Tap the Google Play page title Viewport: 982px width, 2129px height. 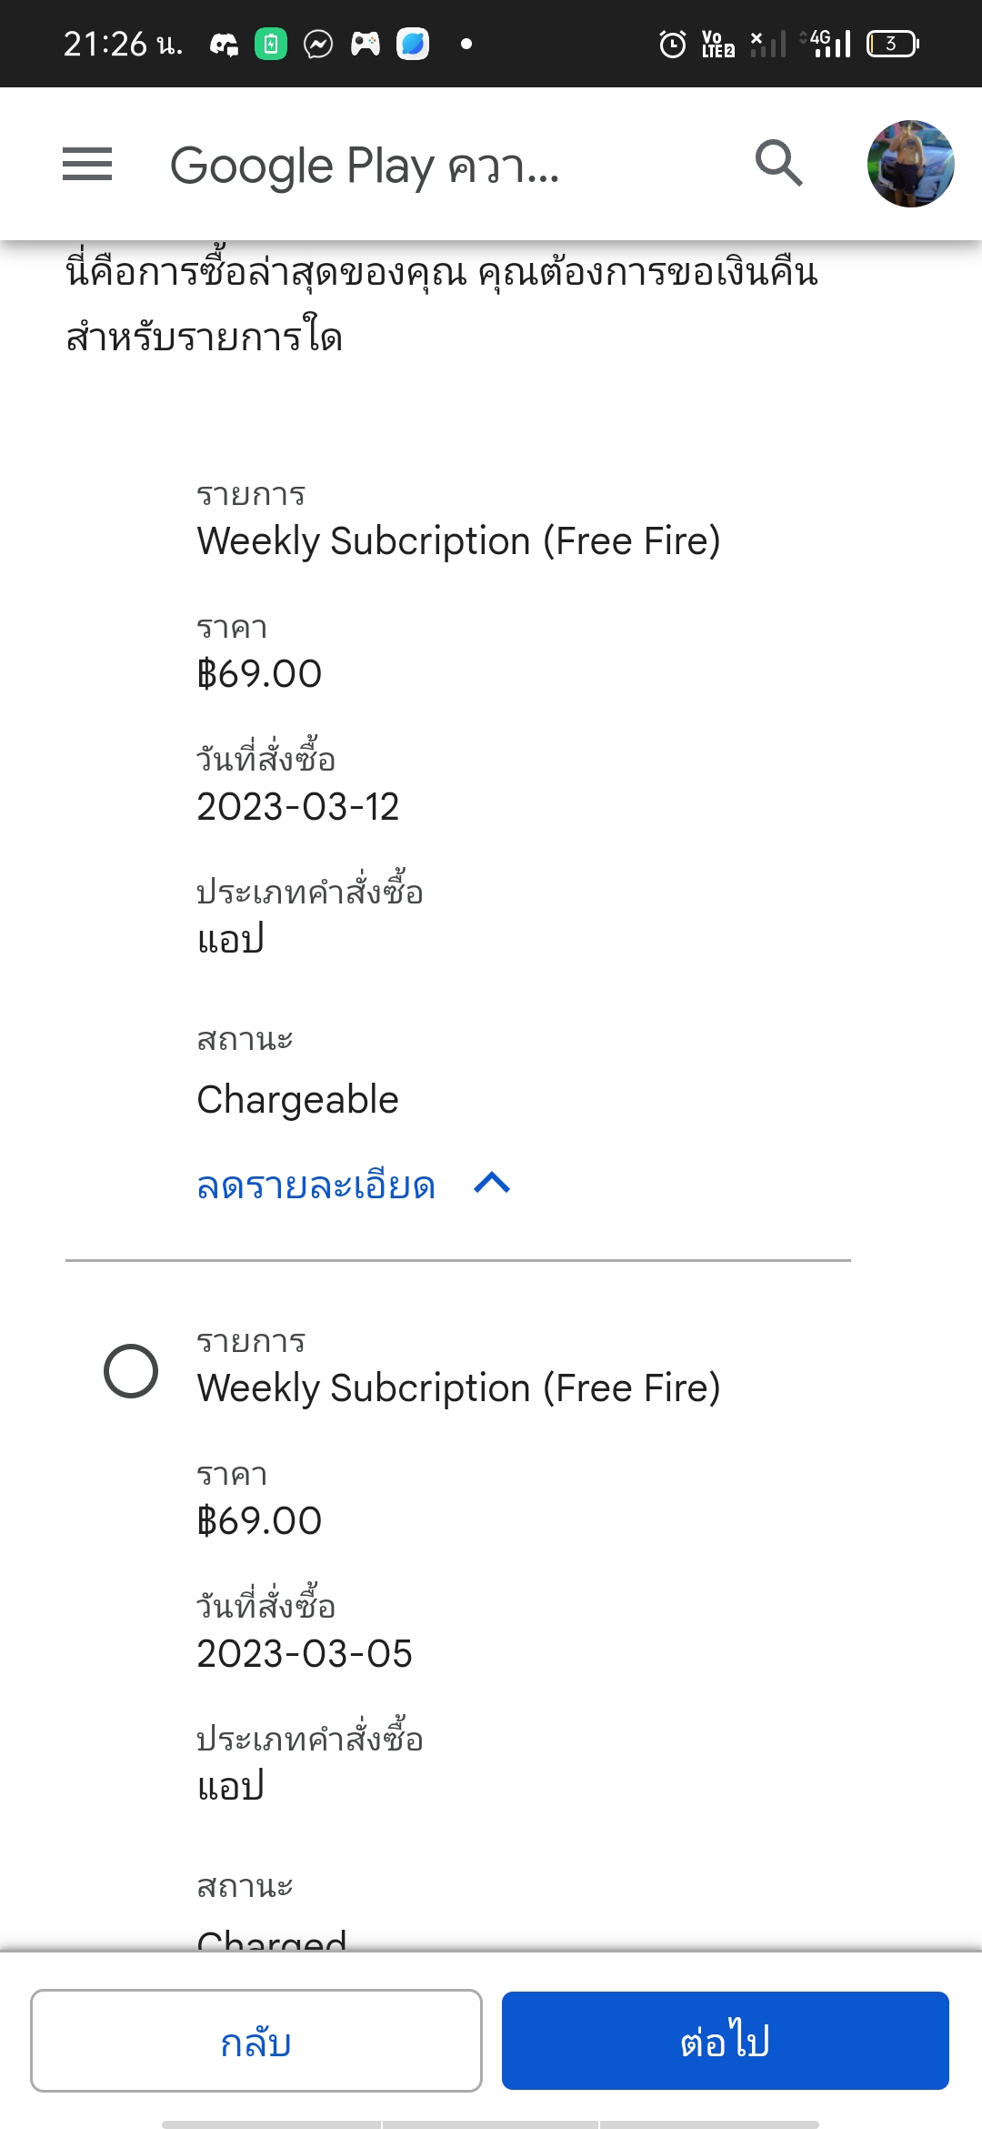[x=364, y=166]
